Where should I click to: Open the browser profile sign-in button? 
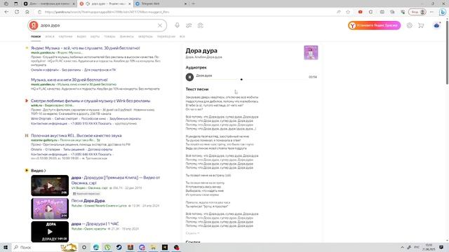tap(417, 12)
